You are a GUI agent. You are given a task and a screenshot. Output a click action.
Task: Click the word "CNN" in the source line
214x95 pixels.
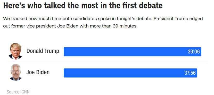(25, 92)
